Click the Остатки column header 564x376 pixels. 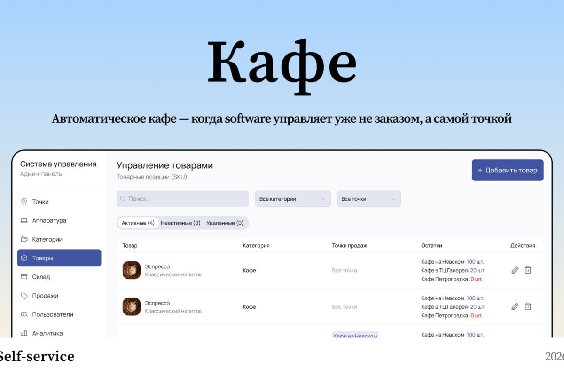tap(431, 245)
